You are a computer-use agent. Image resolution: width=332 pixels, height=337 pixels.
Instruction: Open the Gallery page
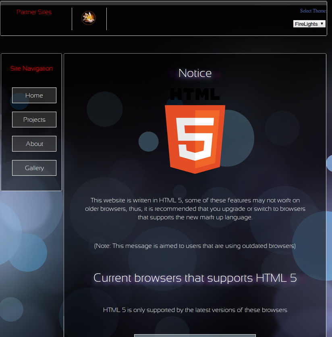[34, 168]
